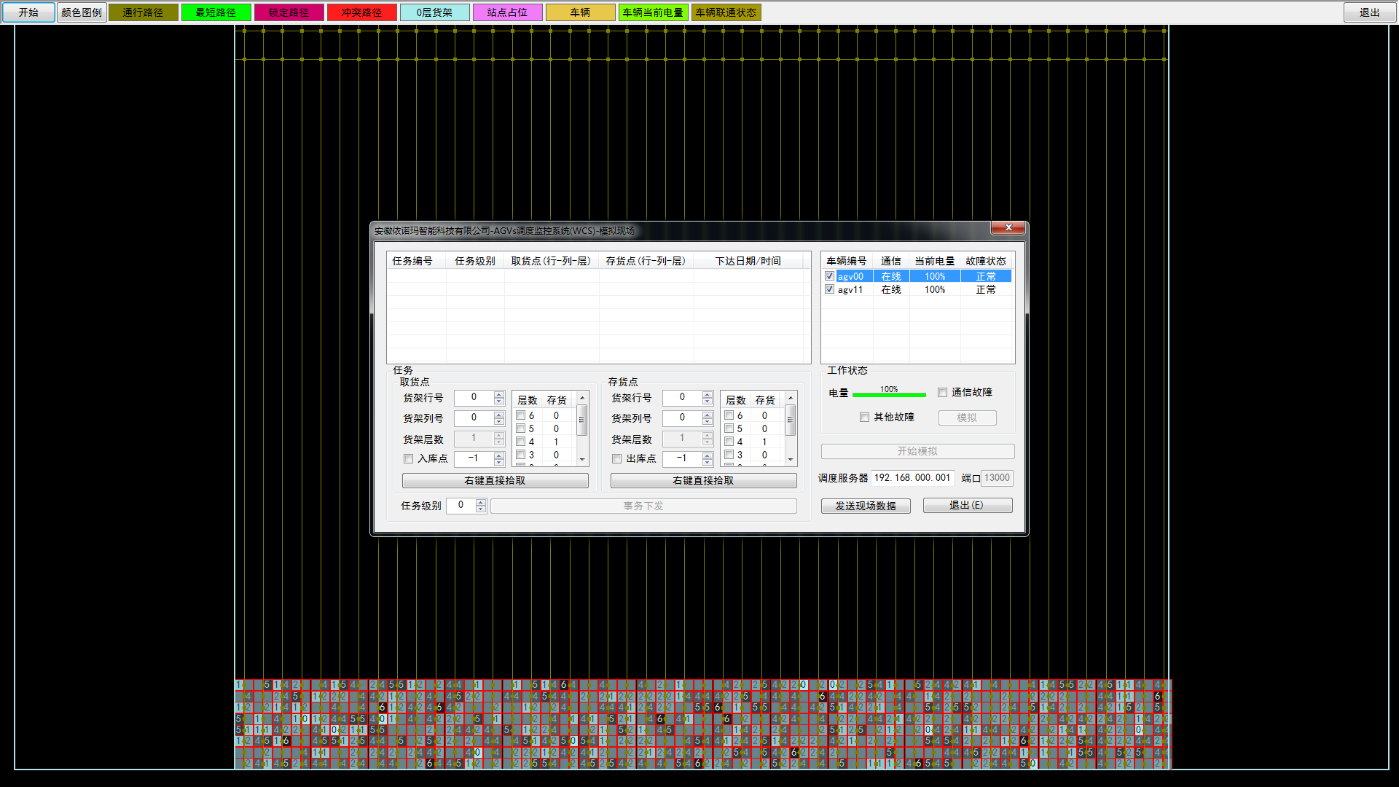Click the red 冲突路径 legend item
This screenshot has width=1399, height=787.
pyautogui.click(x=361, y=12)
